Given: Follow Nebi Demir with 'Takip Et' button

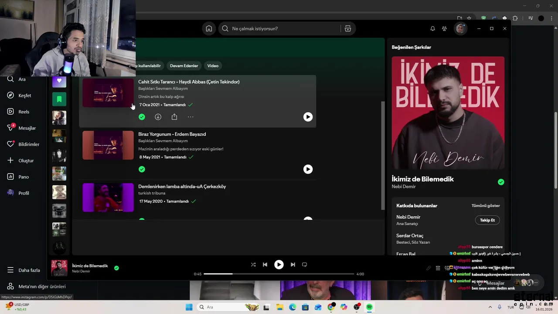Looking at the screenshot, I should pyautogui.click(x=487, y=220).
